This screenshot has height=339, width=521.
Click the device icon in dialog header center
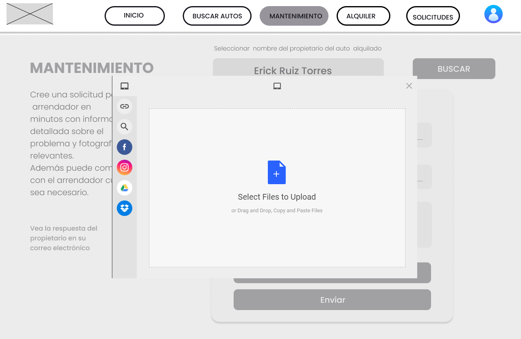pos(277,86)
